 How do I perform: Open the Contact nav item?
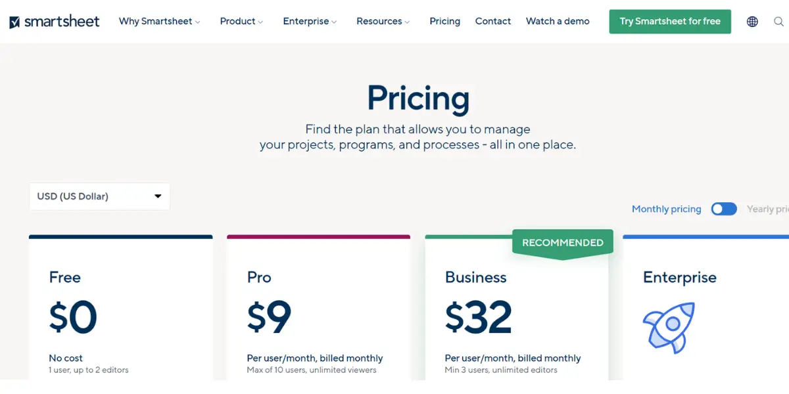pos(493,21)
